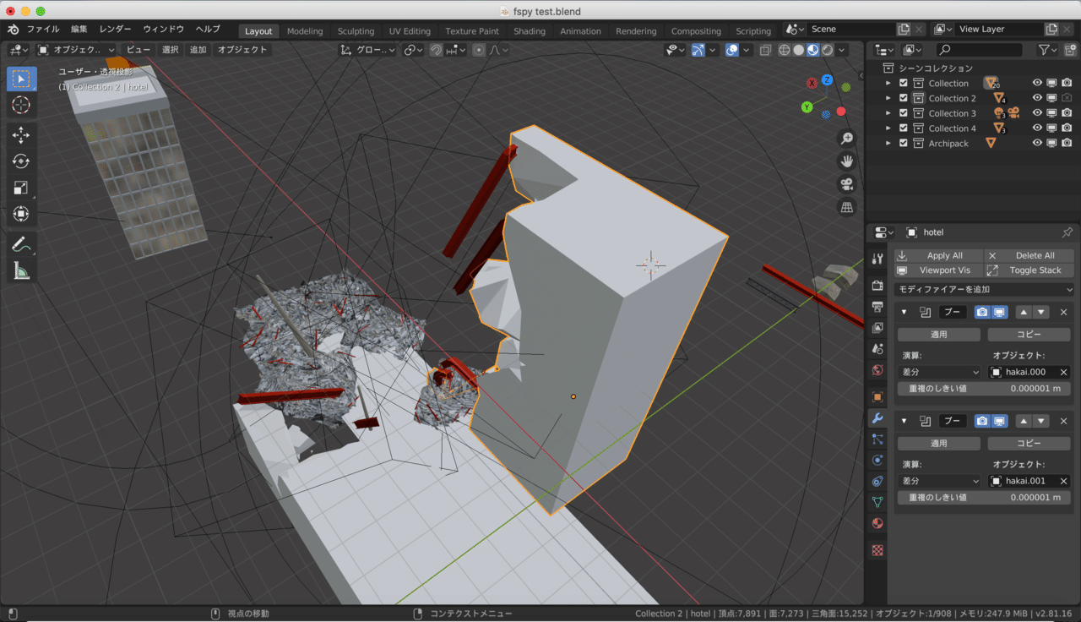This screenshot has height=622, width=1081.
Task: Click the Toggle Stack button
Action: tap(1030, 270)
